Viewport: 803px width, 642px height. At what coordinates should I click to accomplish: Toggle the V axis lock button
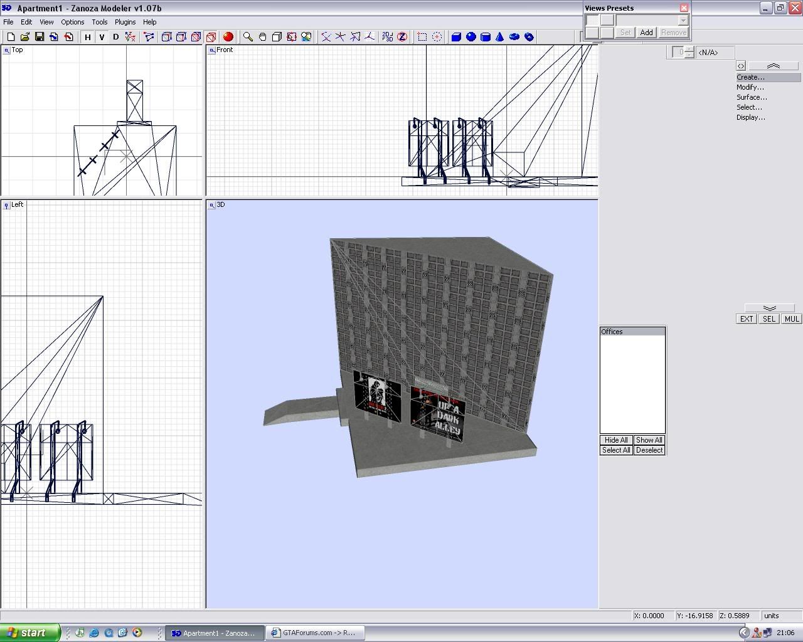pyautogui.click(x=102, y=37)
